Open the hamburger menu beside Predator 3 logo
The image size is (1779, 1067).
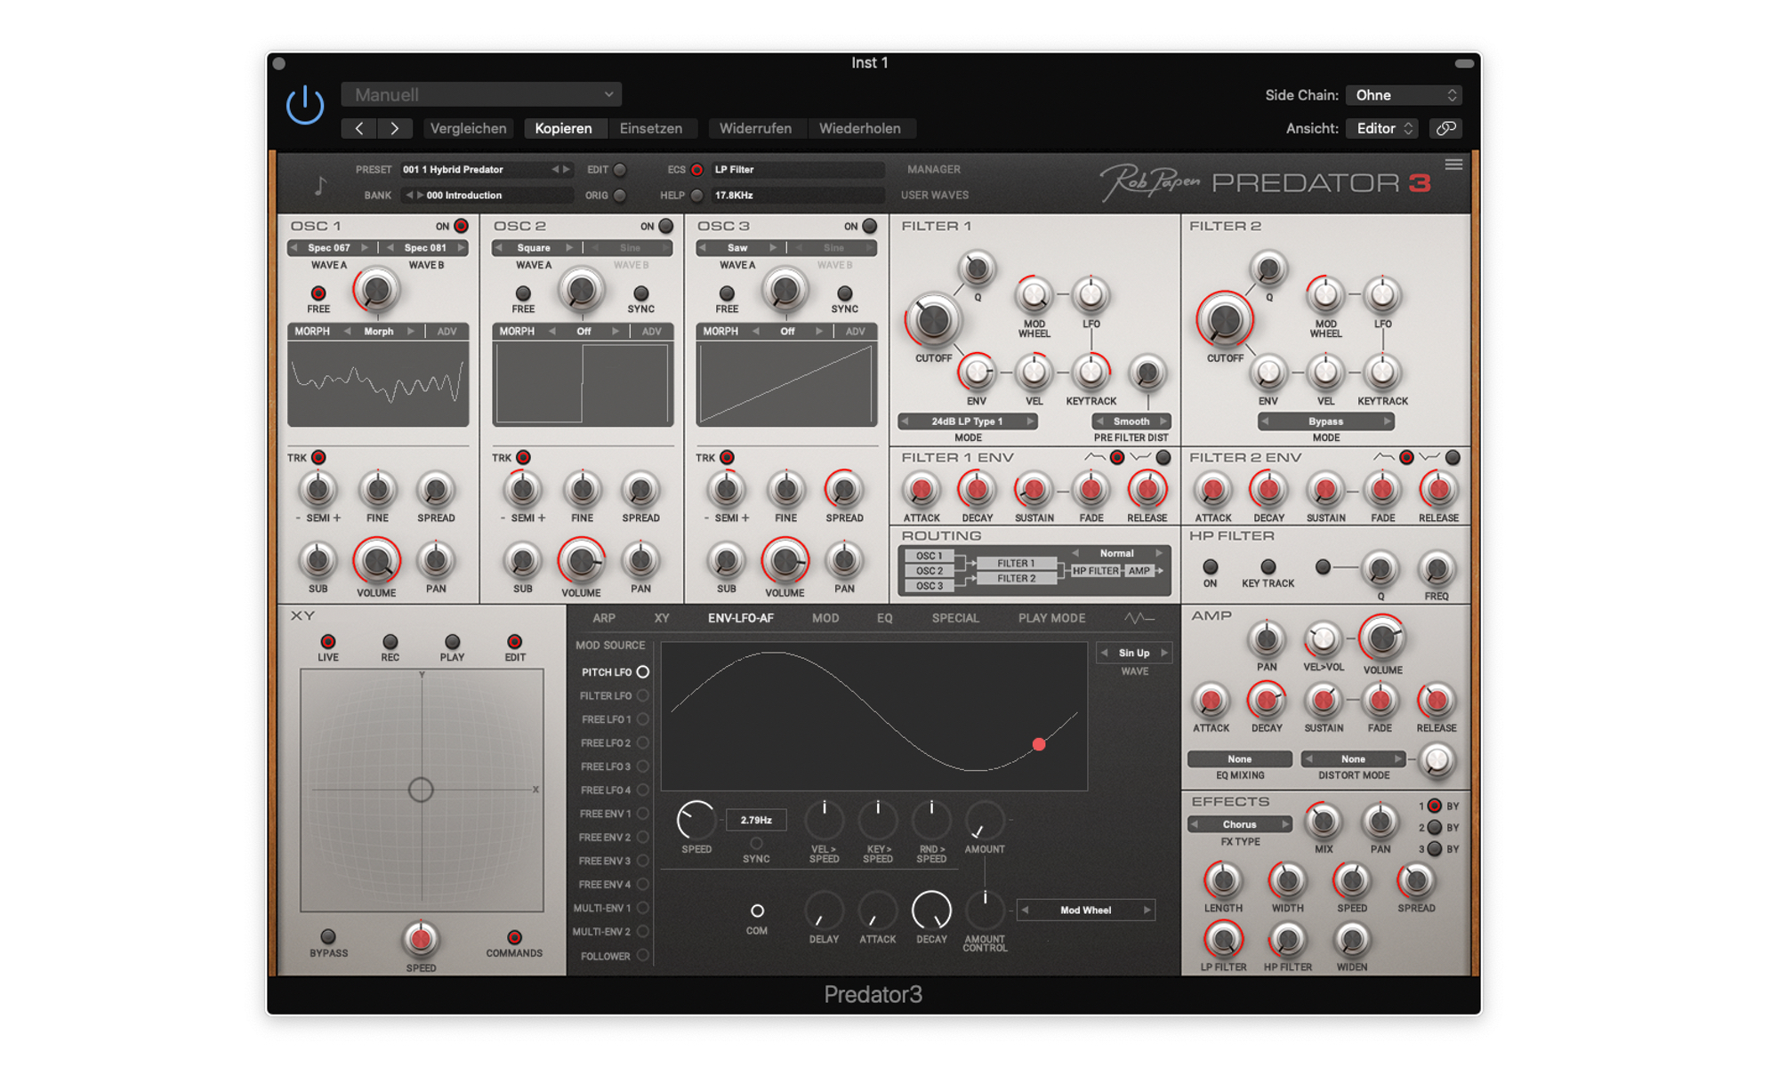[x=1453, y=164]
